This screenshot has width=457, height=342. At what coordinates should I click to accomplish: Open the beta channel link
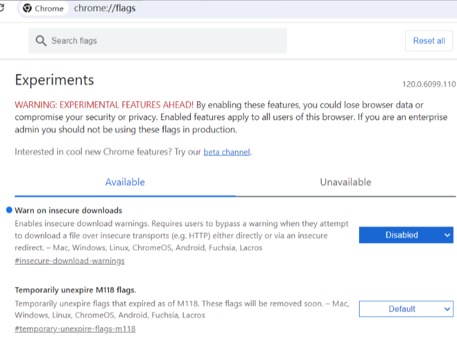227,152
